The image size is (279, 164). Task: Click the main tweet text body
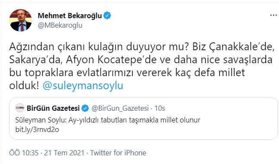click(142, 66)
